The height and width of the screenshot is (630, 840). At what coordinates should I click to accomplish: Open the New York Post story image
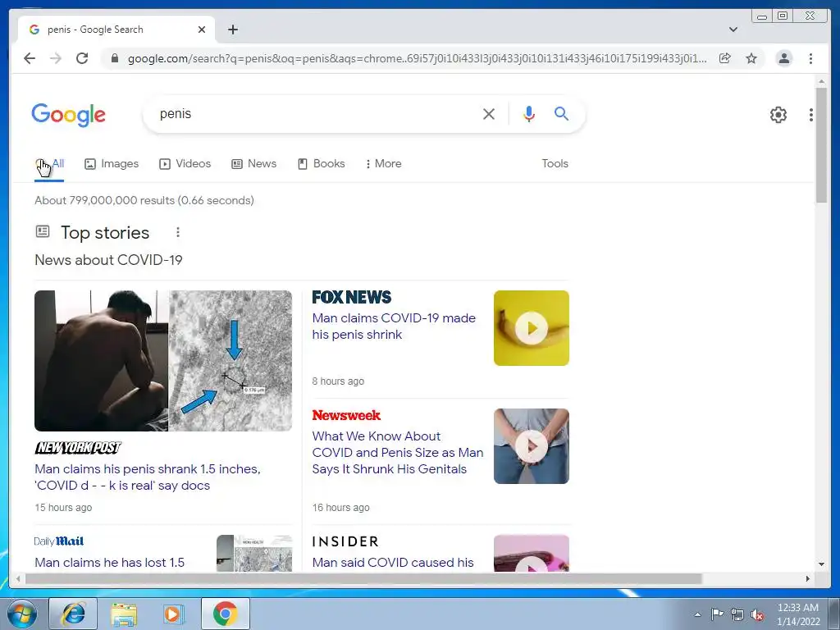(163, 361)
